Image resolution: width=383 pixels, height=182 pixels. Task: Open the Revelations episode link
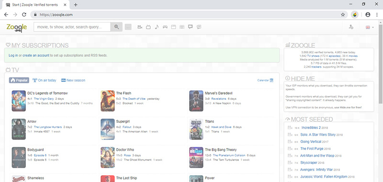(x=219, y=99)
